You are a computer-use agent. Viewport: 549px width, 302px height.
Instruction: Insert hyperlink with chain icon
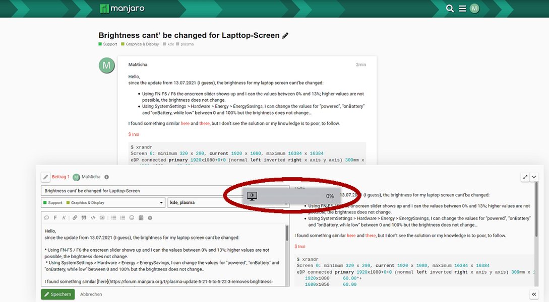[75, 218]
